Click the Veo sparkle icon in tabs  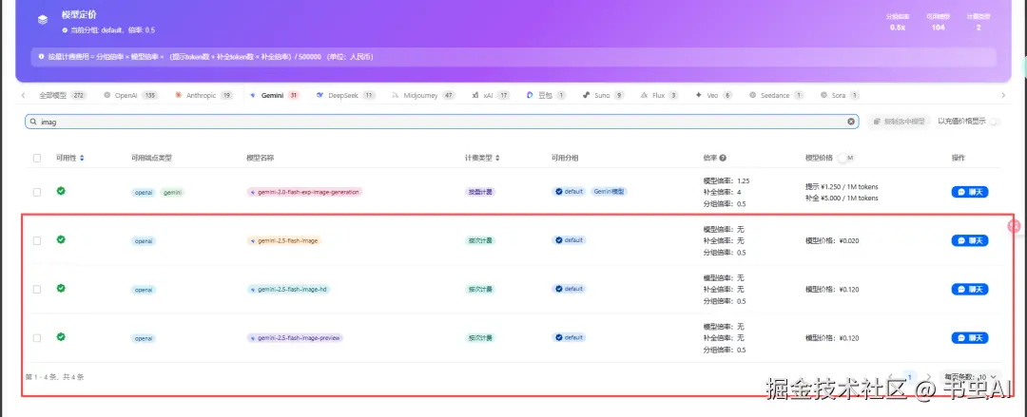coord(699,95)
